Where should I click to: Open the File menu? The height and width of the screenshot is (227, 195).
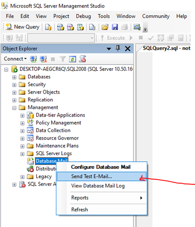(x=10, y=16)
